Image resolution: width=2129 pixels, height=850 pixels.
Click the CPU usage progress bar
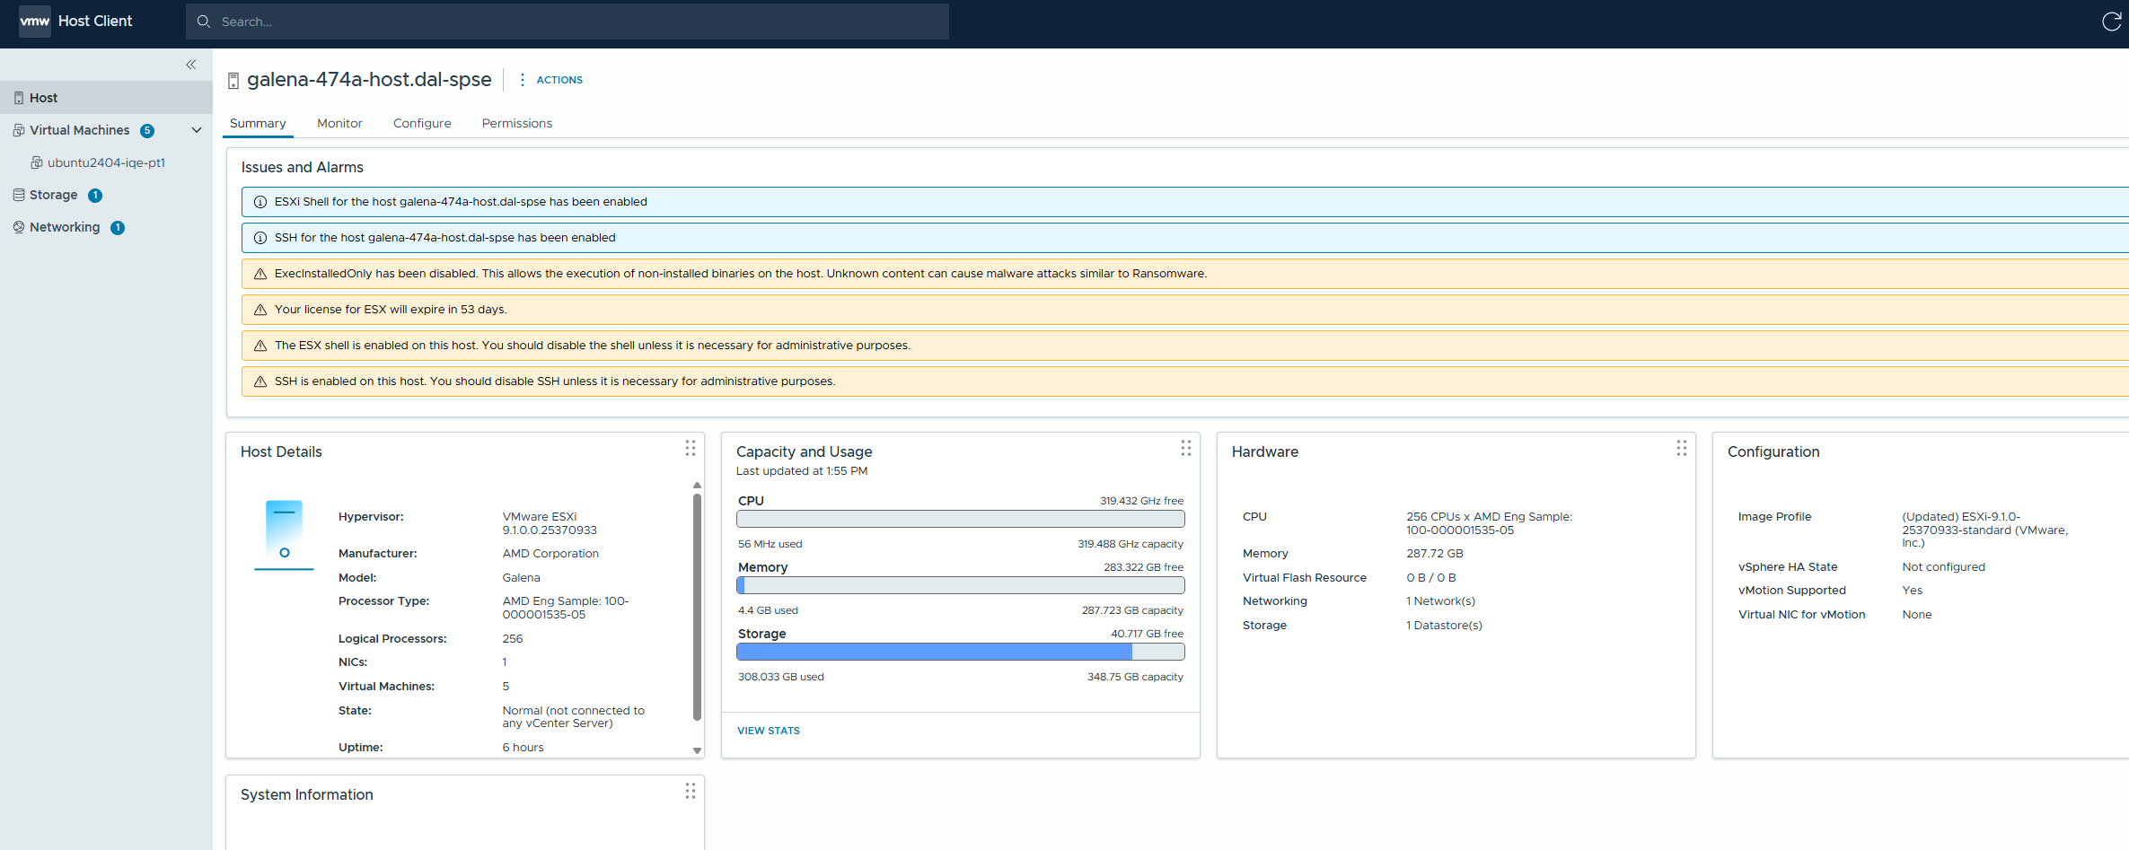click(961, 519)
